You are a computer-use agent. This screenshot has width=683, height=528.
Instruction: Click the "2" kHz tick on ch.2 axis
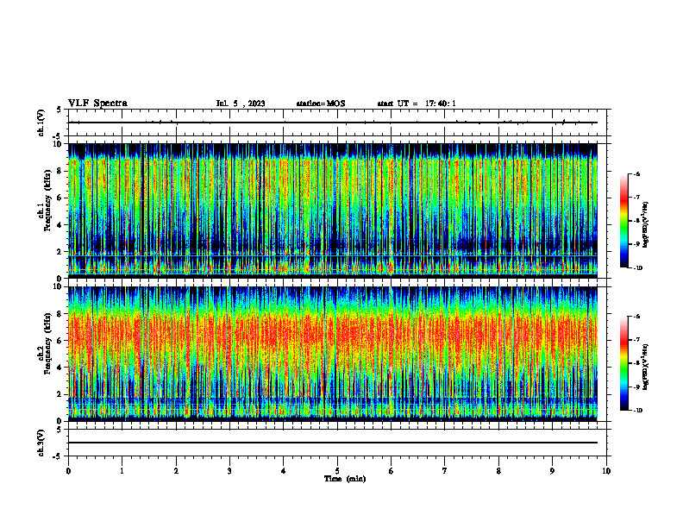60,394
